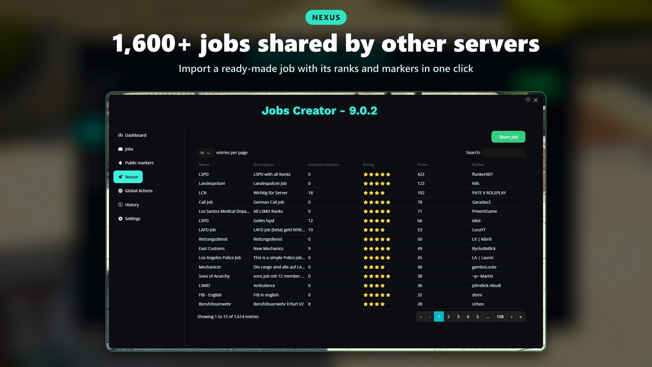652x367 pixels.
Task: Jump to last page button
Action: click(x=521, y=317)
